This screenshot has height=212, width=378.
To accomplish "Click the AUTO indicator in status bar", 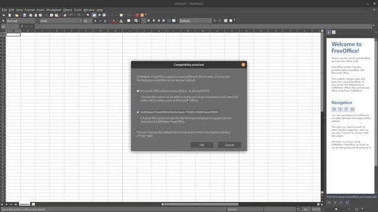I will pos(316,210).
